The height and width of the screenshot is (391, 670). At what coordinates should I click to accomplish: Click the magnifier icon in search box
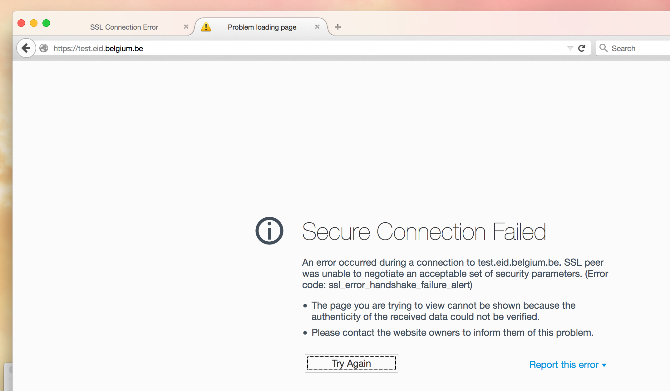point(603,48)
